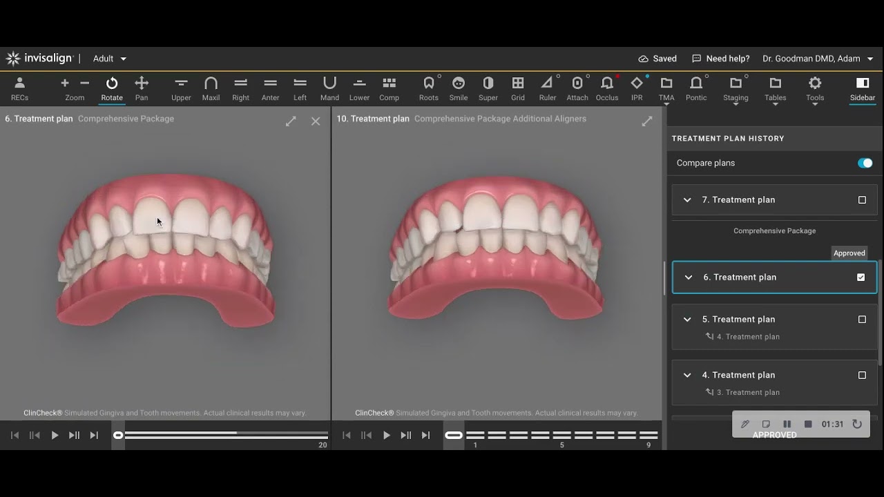Check the 7. Treatment plan checkbox
Screen dimensions: 884x497
pyautogui.click(x=862, y=200)
